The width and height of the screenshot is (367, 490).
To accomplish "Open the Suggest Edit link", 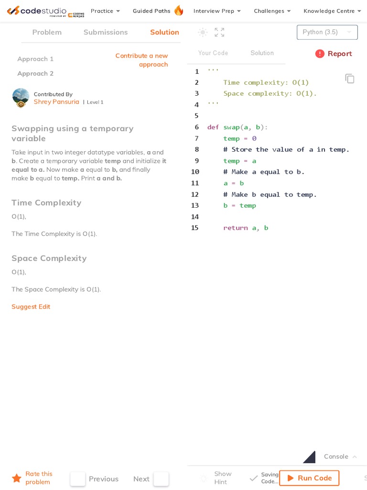I will [x=31, y=307].
